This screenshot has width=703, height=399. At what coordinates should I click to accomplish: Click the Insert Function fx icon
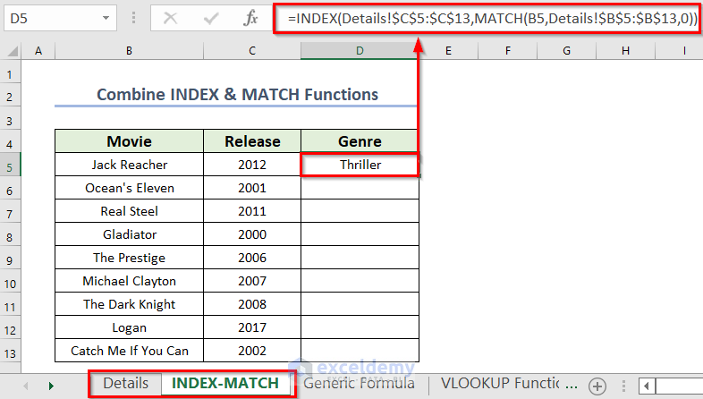tap(251, 17)
